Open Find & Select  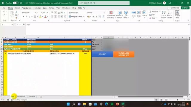click(x=169, y=15)
